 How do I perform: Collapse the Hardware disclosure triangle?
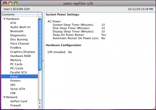tap(4, 19)
